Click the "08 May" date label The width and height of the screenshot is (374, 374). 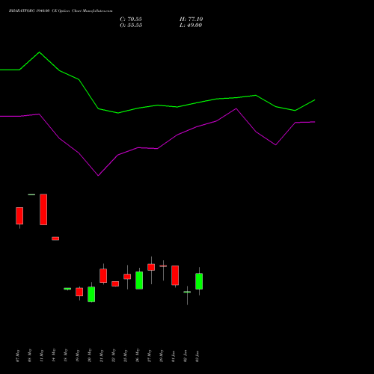30,356
